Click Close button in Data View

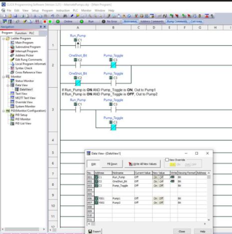pyautogui.click(x=182, y=232)
